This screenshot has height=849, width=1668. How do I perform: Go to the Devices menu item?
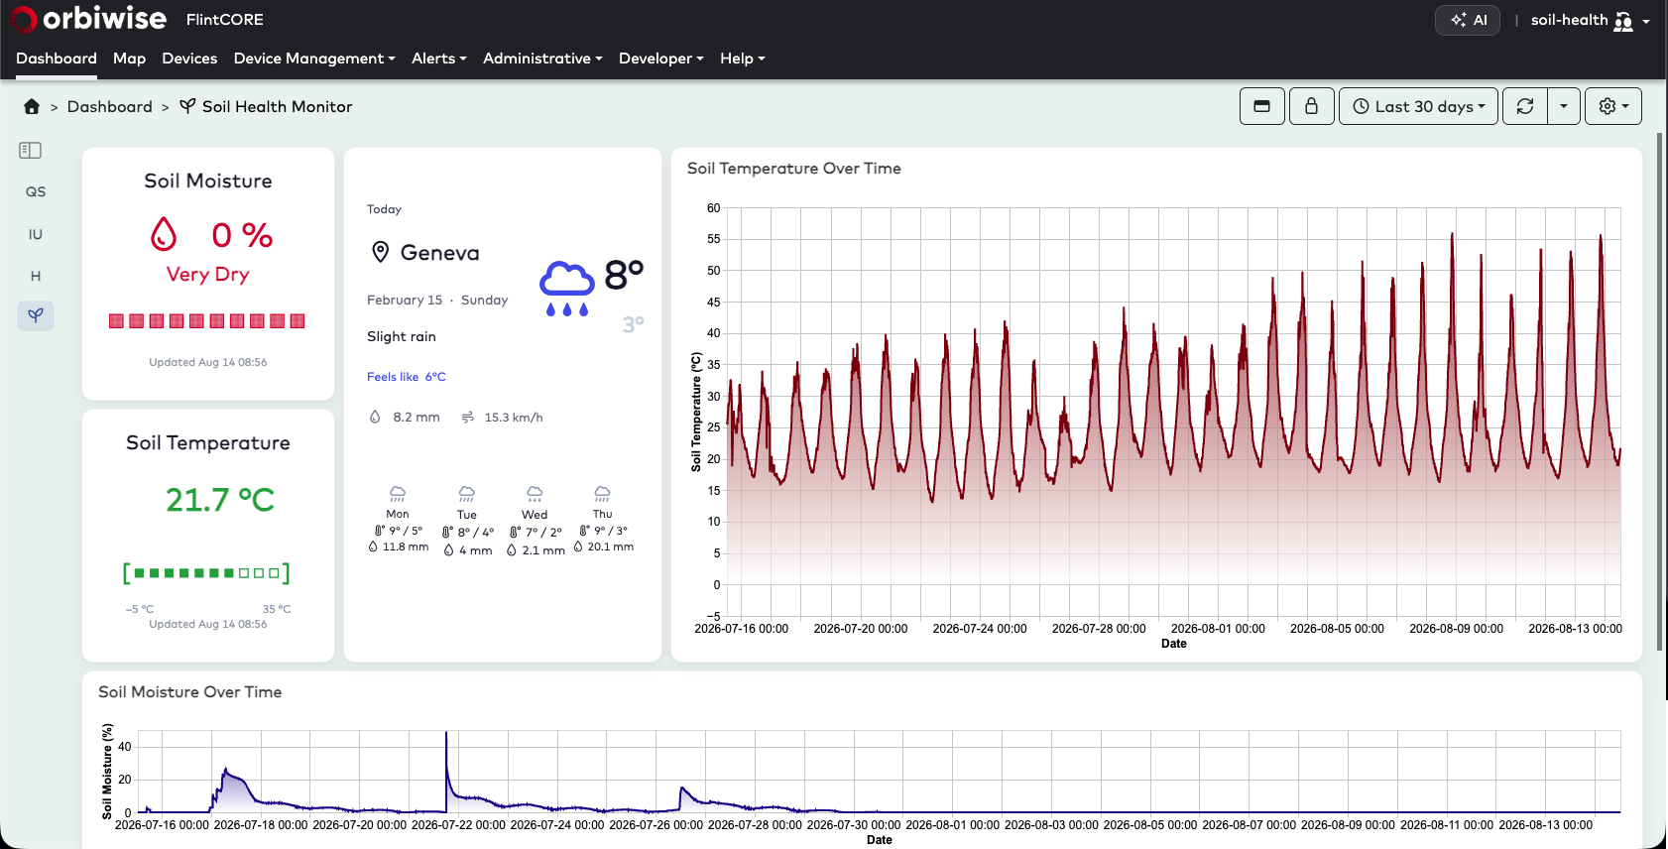click(x=189, y=59)
